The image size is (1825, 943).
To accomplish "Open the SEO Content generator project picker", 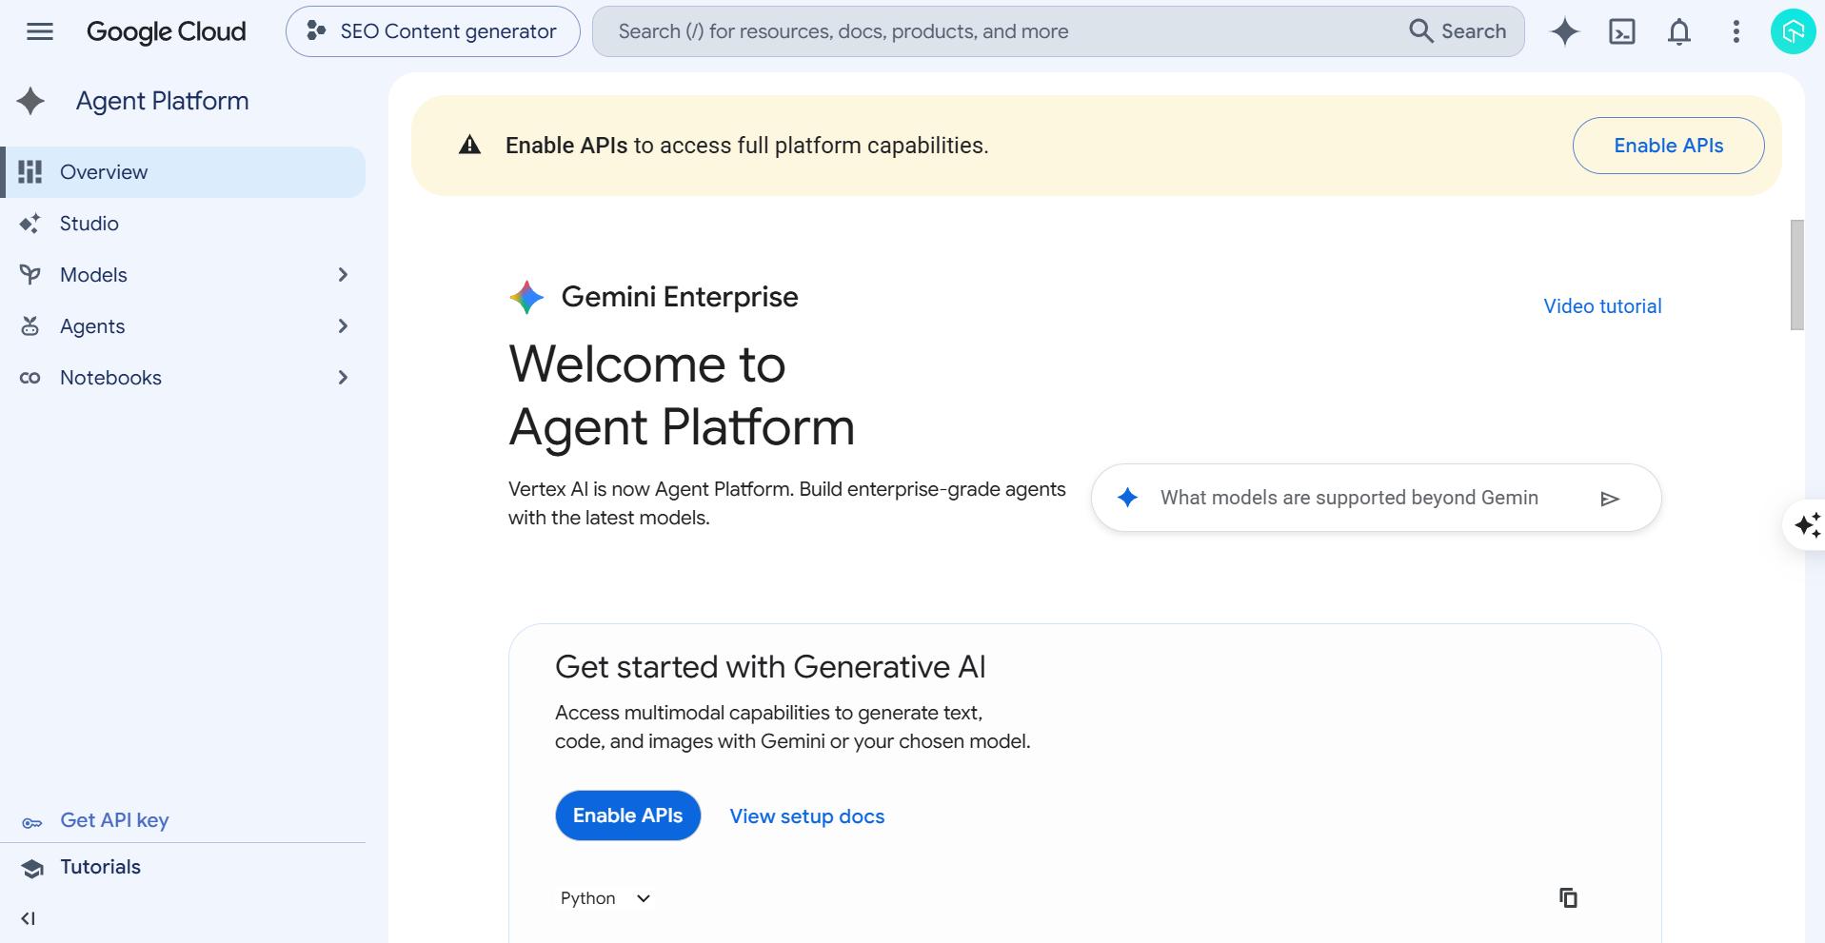I will pos(432,31).
